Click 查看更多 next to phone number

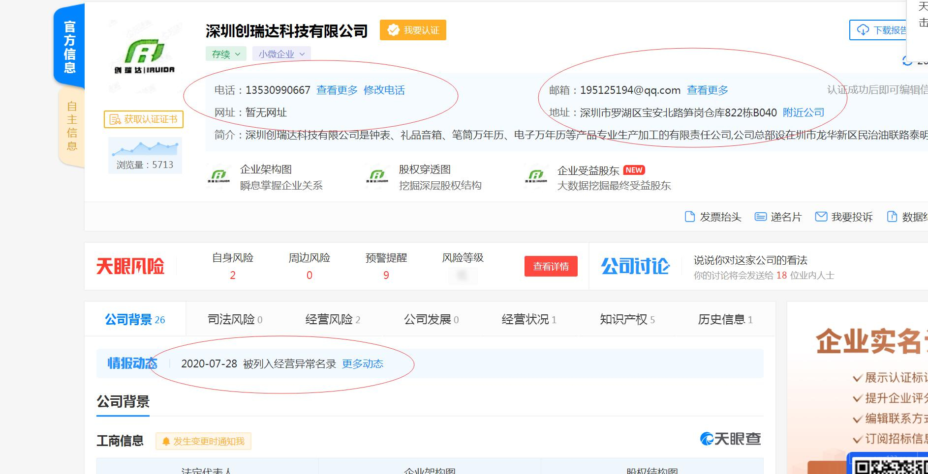point(337,90)
